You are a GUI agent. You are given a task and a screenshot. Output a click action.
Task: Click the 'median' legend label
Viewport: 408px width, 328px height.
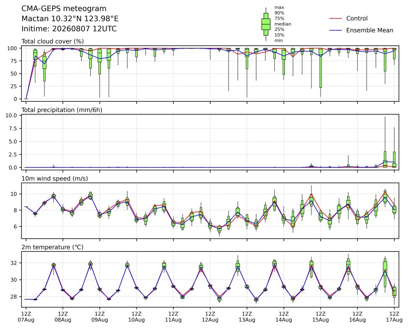[282, 24]
